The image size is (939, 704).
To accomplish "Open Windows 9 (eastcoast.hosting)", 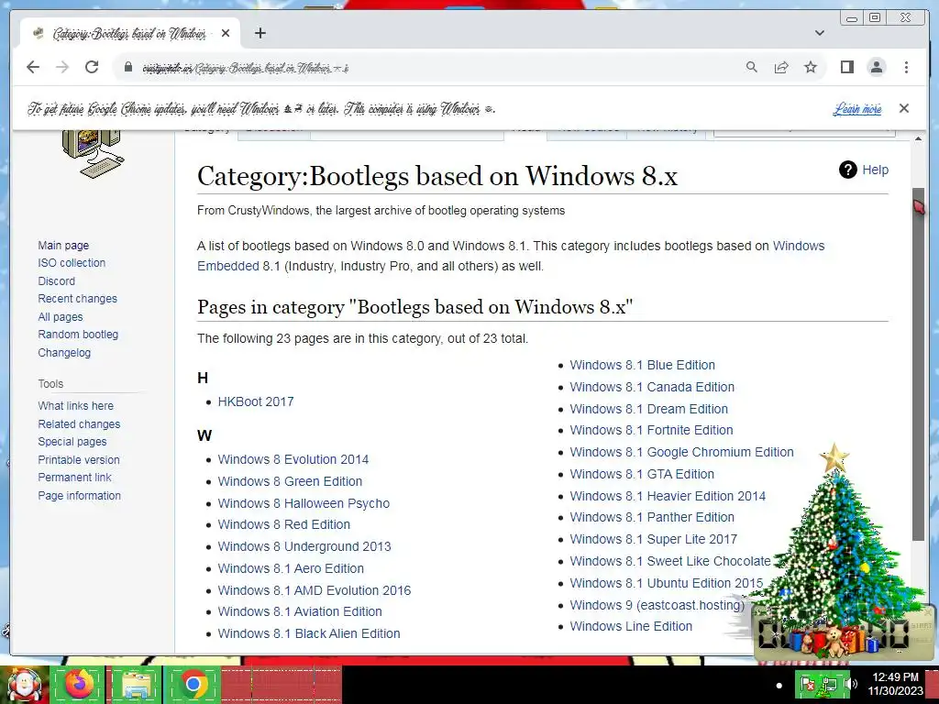I will pyautogui.click(x=657, y=605).
